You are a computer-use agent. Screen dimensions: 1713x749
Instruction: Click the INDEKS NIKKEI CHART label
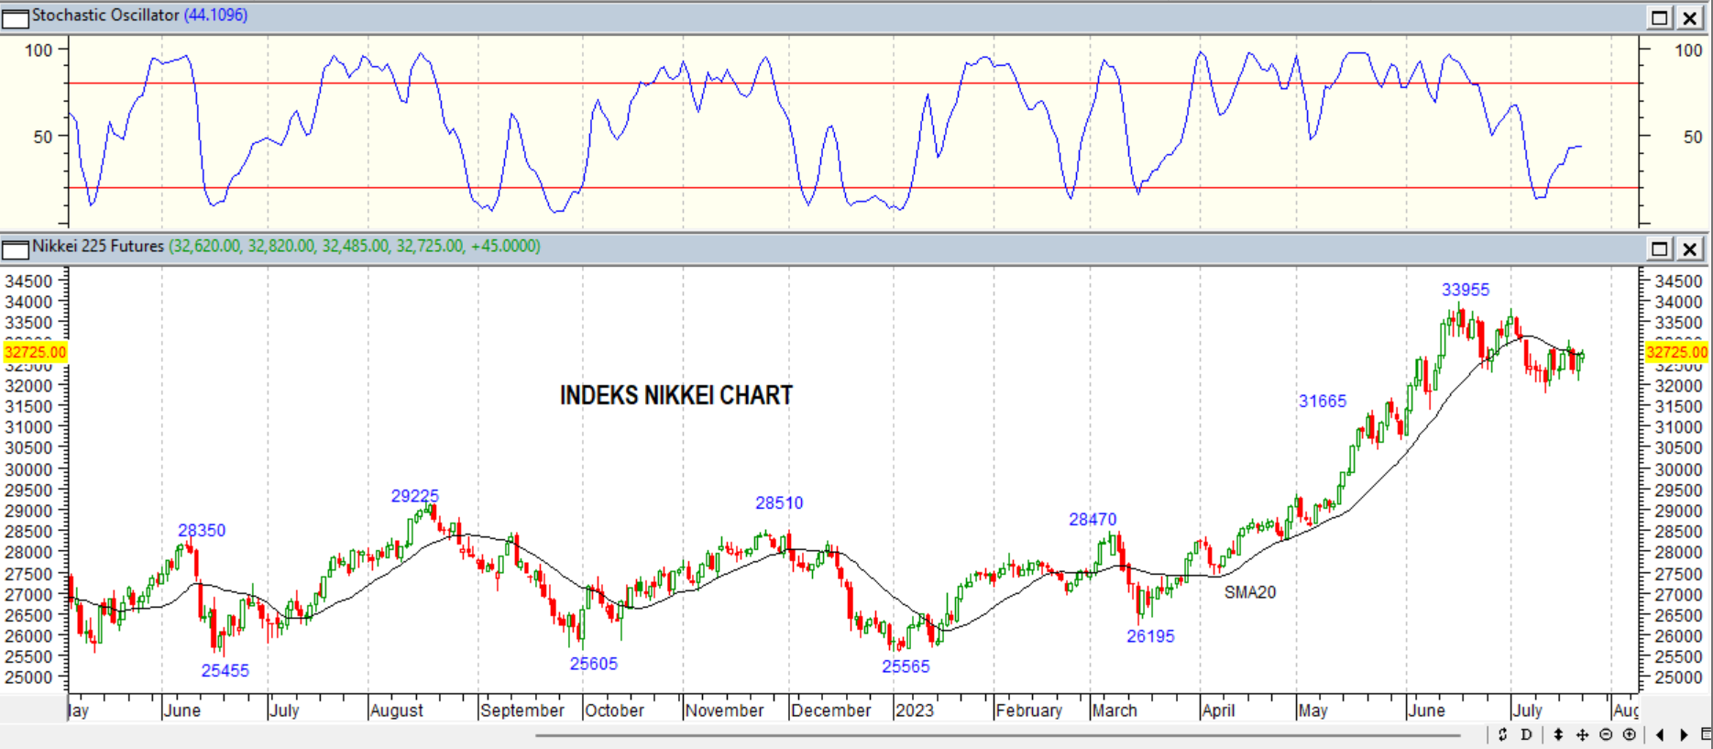pos(676,395)
